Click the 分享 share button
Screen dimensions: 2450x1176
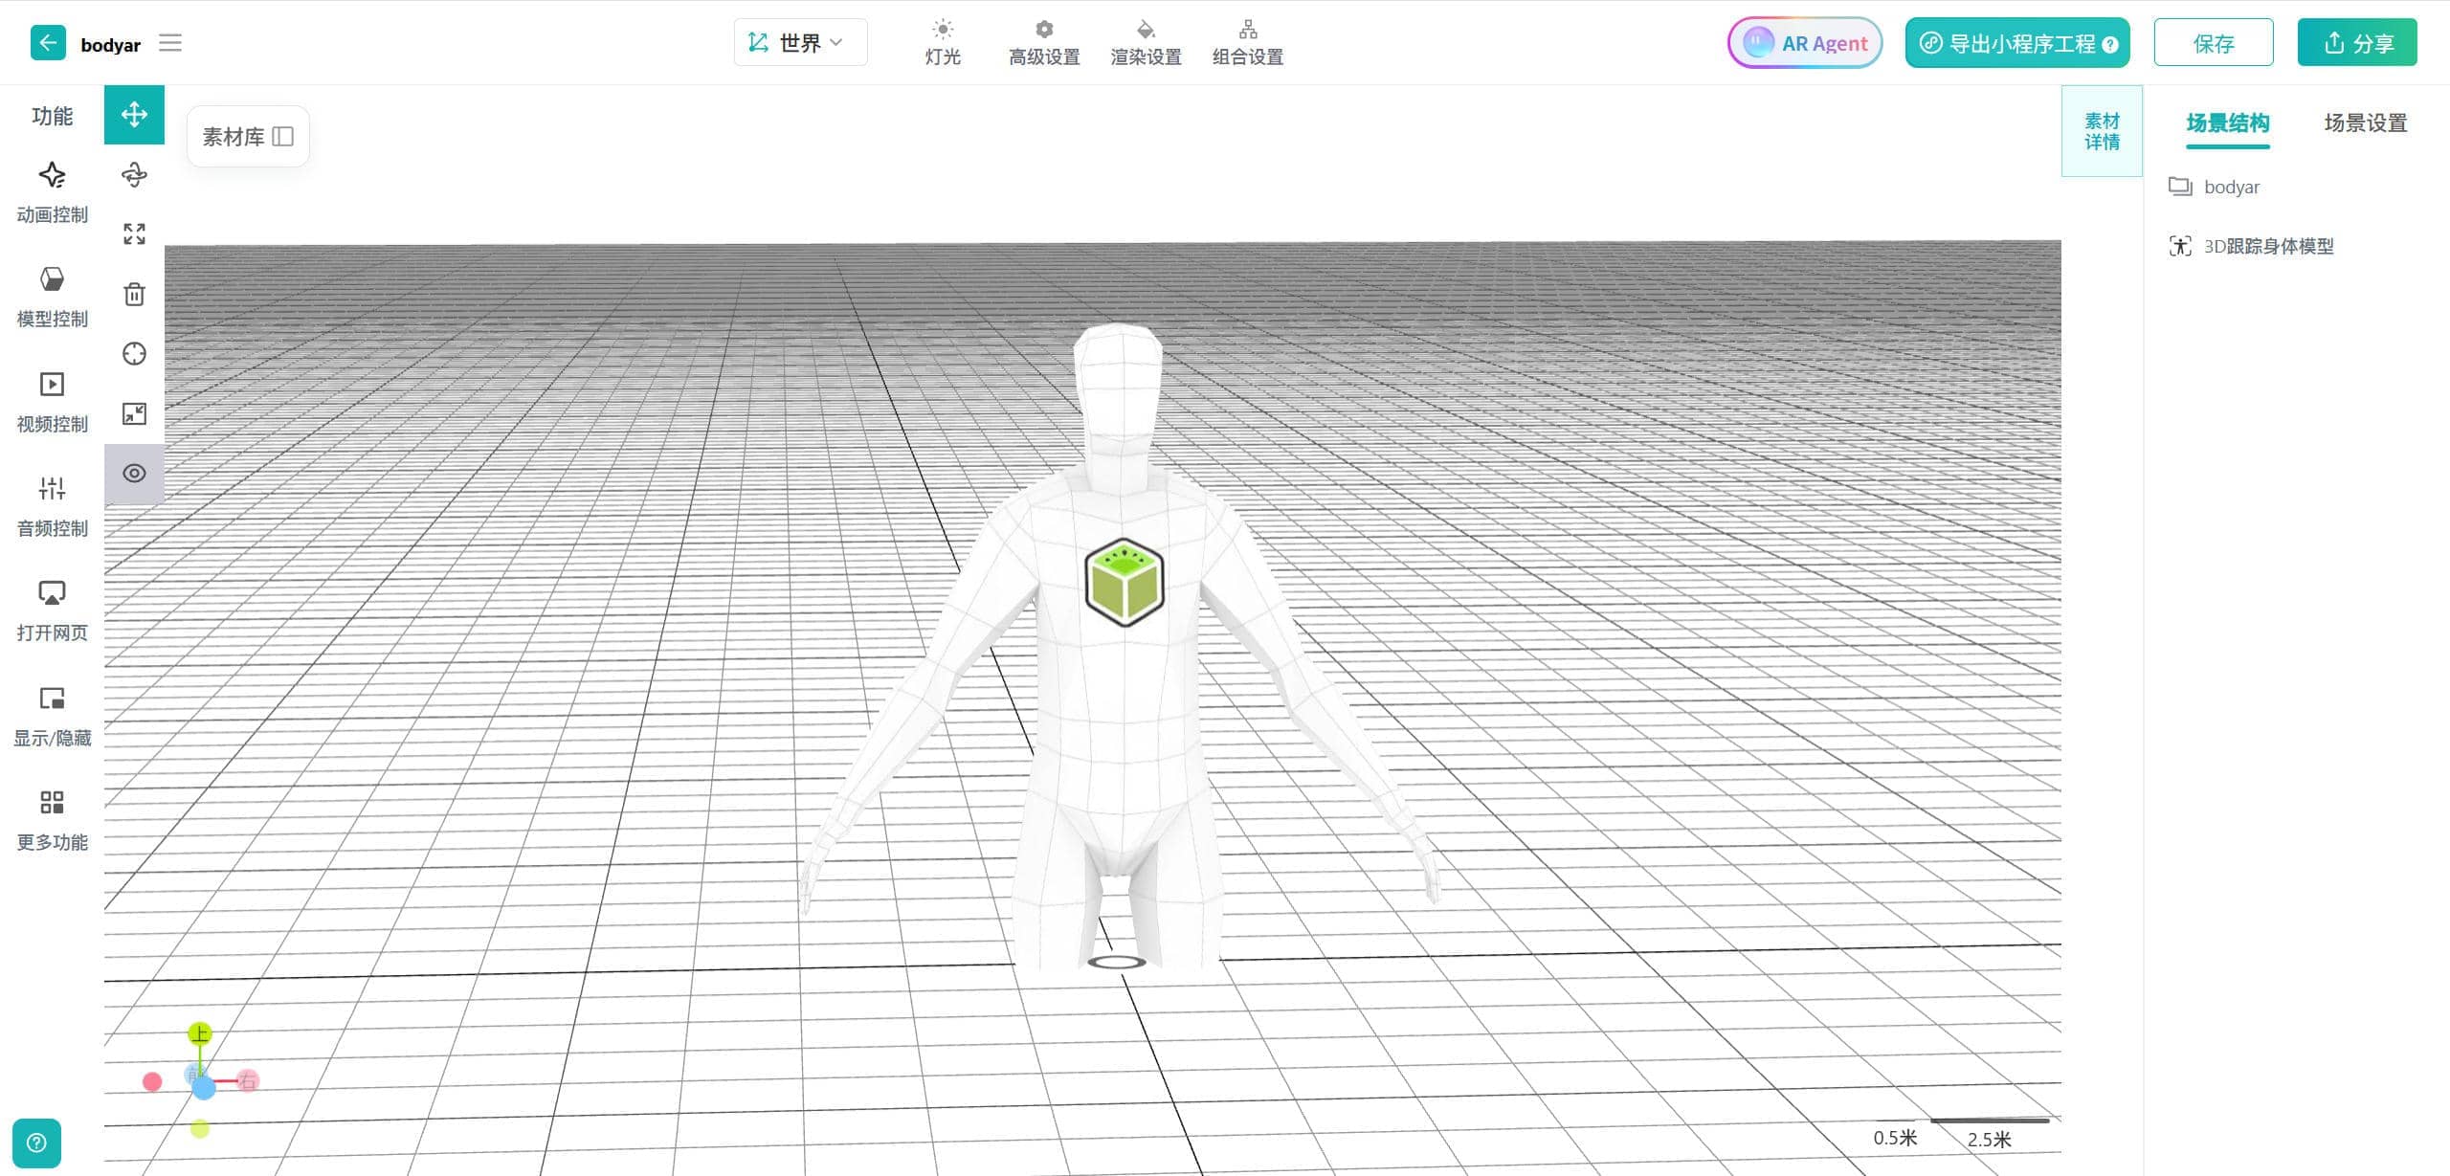pos(2357,43)
